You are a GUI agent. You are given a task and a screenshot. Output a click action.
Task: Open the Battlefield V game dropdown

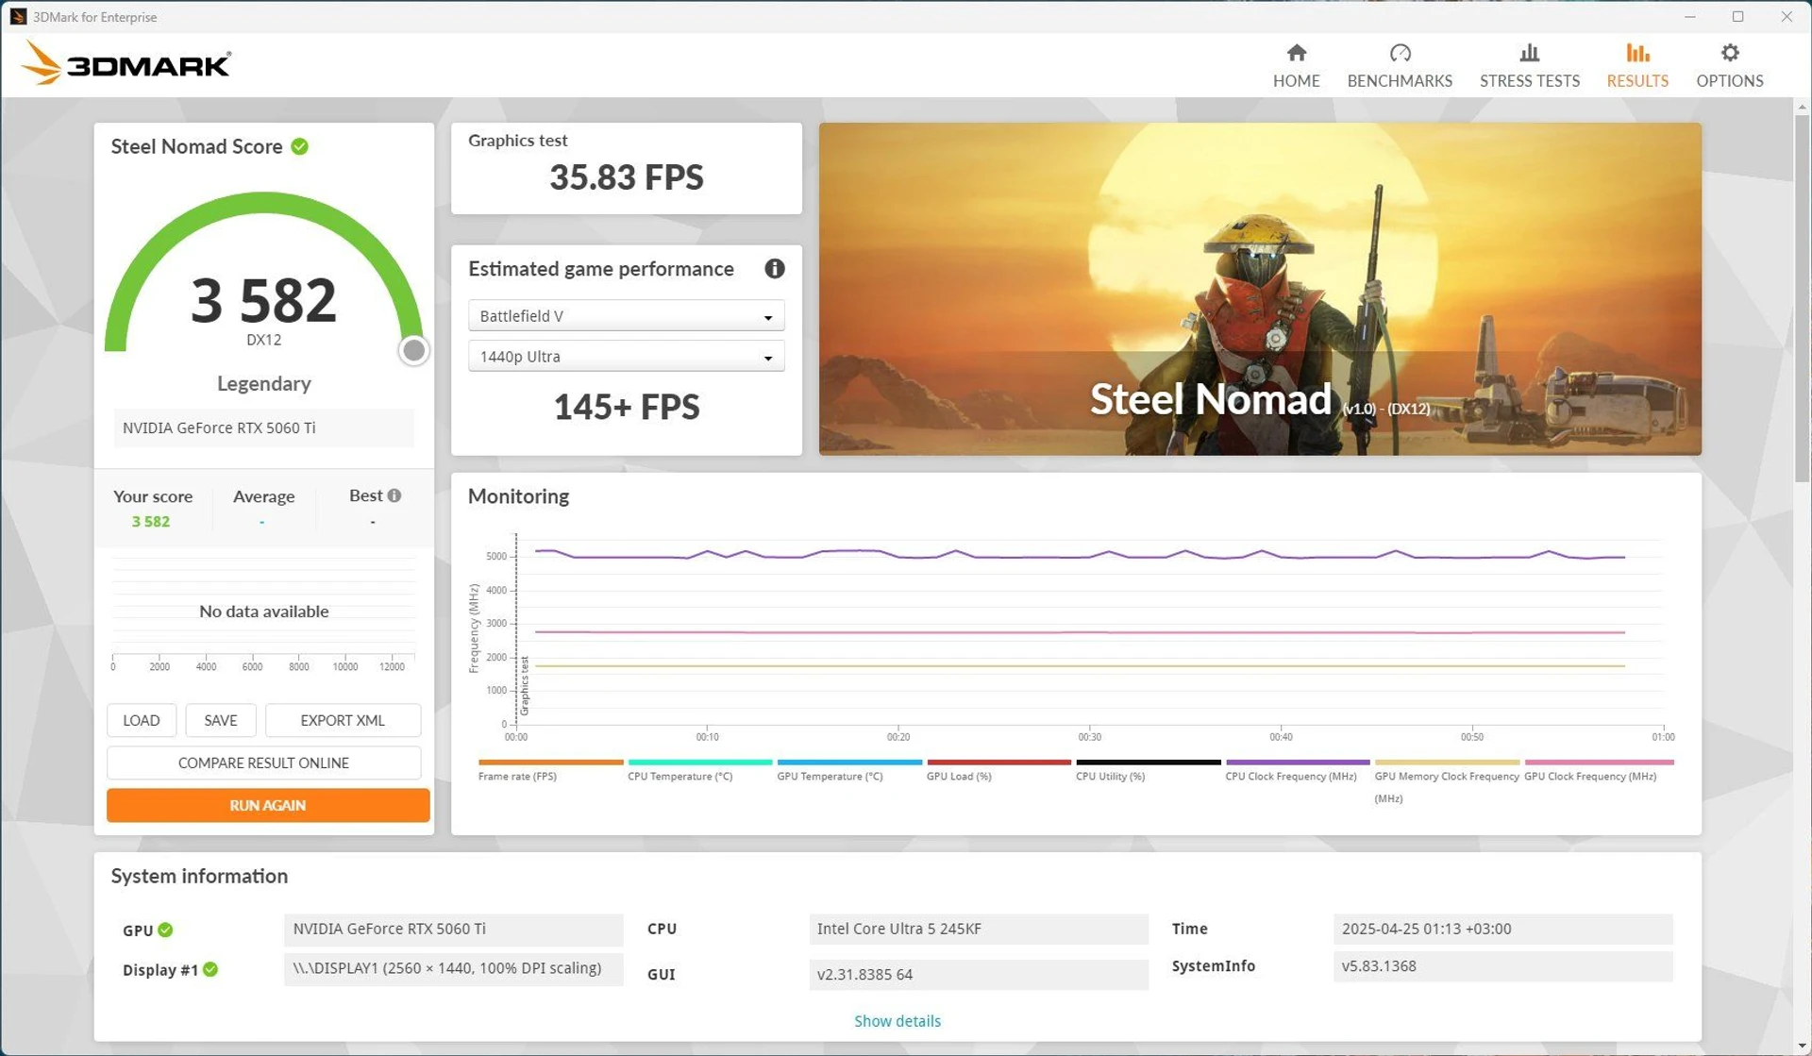(626, 316)
